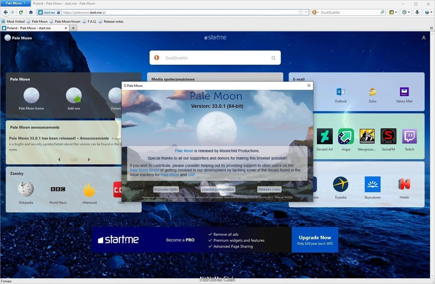Focus the URL address bar
The image size is (435, 284).
coord(179,12)
